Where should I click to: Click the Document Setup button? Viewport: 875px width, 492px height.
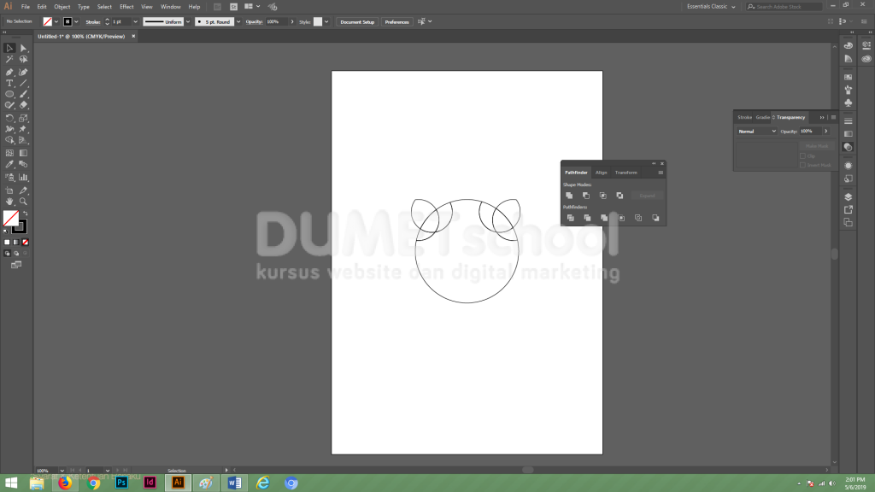(357, 21)
